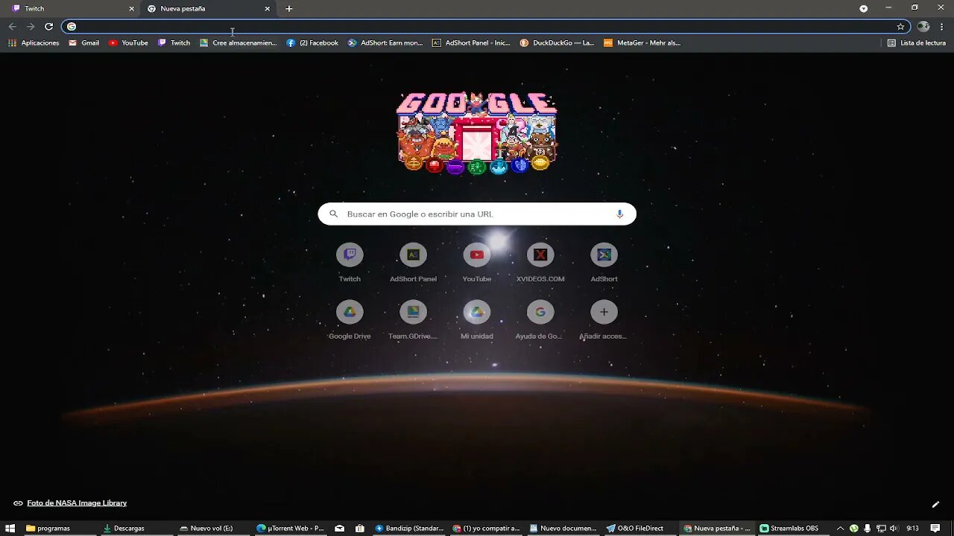Open Aplicaciones in the bookmarks bar
This screenshot has height=536, width=954.
tap(34, 42)
